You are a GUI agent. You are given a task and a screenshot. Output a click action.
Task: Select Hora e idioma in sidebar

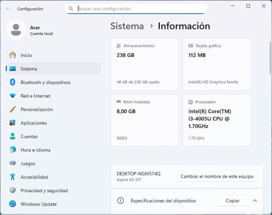pyautogui.click(x=53, y=150)
